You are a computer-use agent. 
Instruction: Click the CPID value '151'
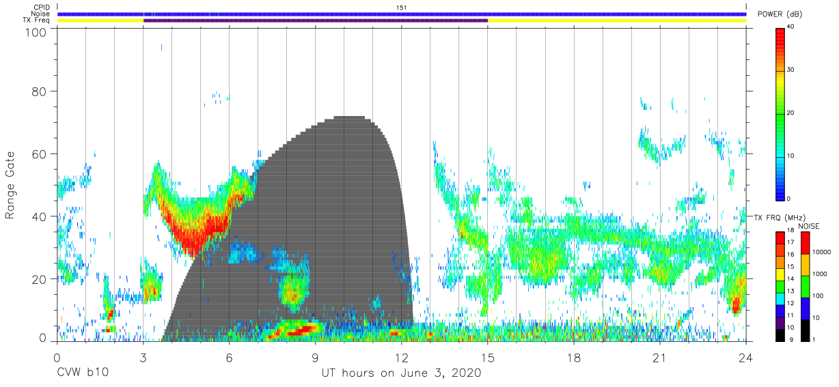tap(402, 8)
